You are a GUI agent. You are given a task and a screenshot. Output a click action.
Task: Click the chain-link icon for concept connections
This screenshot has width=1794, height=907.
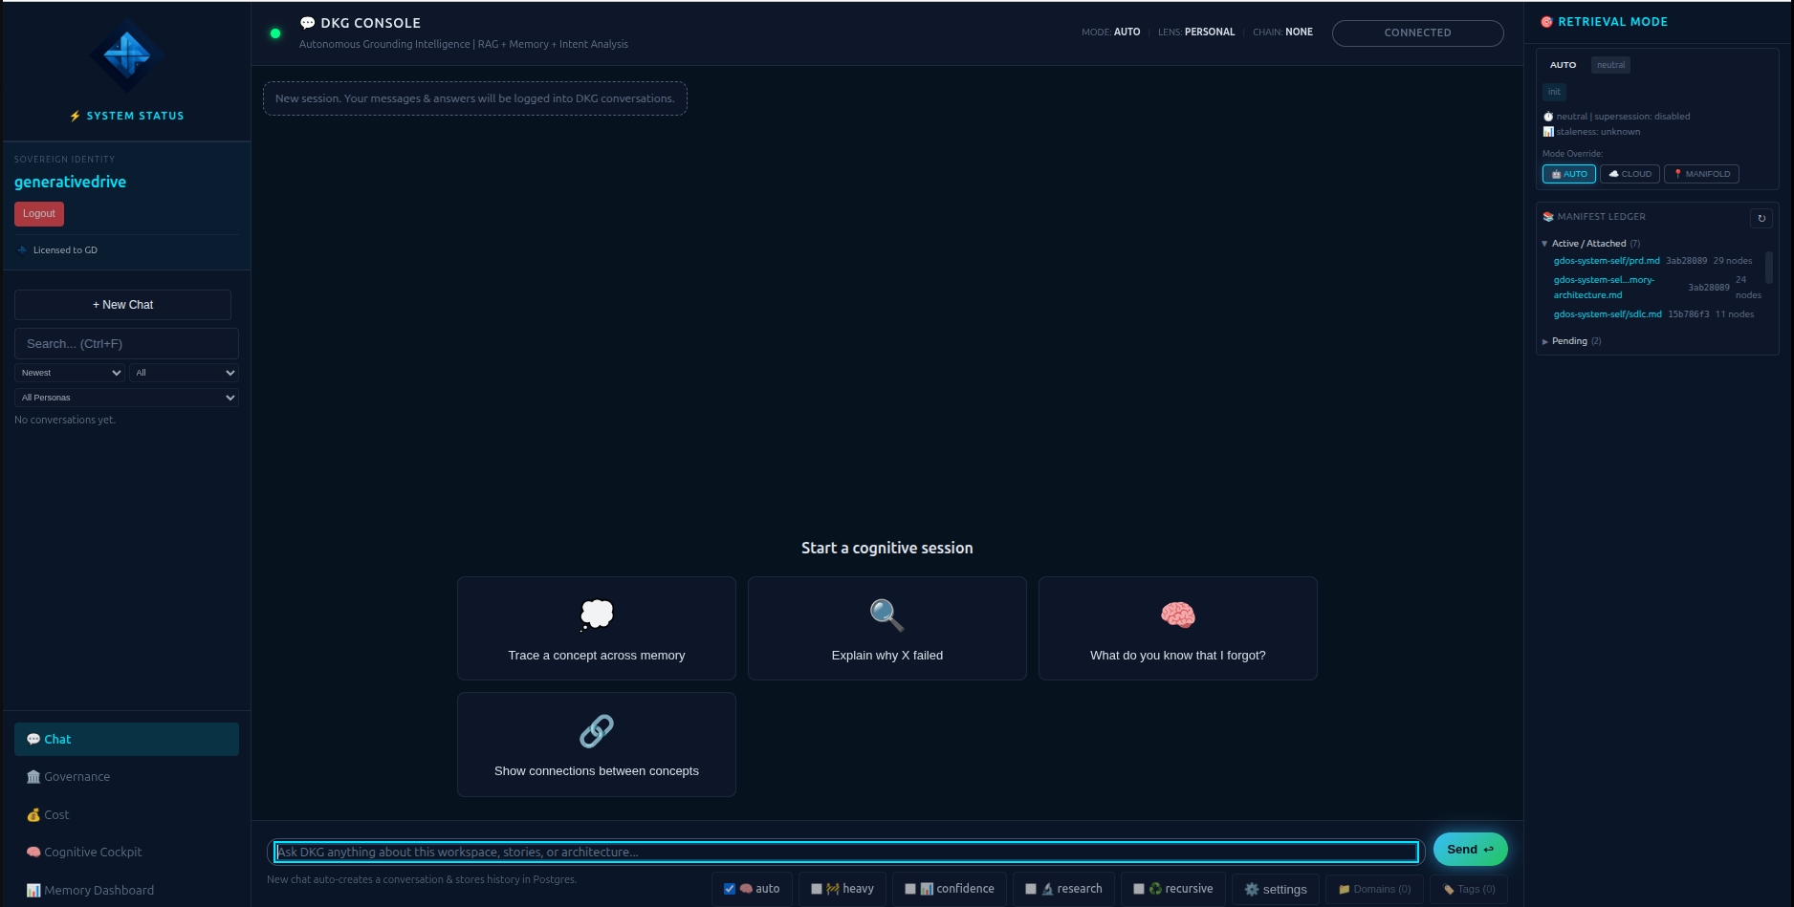pos(596,730)
